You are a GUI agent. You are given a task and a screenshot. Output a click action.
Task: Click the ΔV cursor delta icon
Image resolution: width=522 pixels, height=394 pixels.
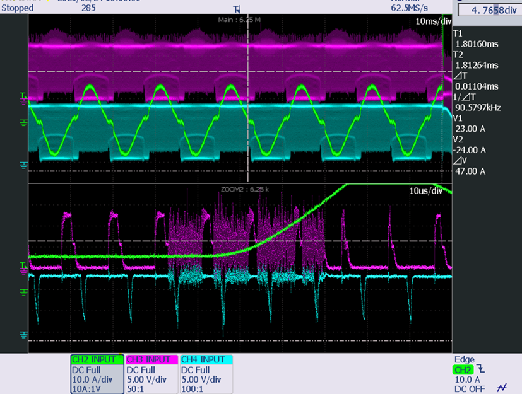click(460, 161)
